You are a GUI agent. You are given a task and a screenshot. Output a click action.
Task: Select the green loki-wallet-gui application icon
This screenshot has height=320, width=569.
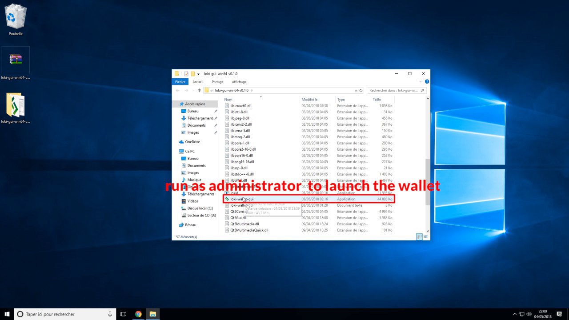[227, 199]
